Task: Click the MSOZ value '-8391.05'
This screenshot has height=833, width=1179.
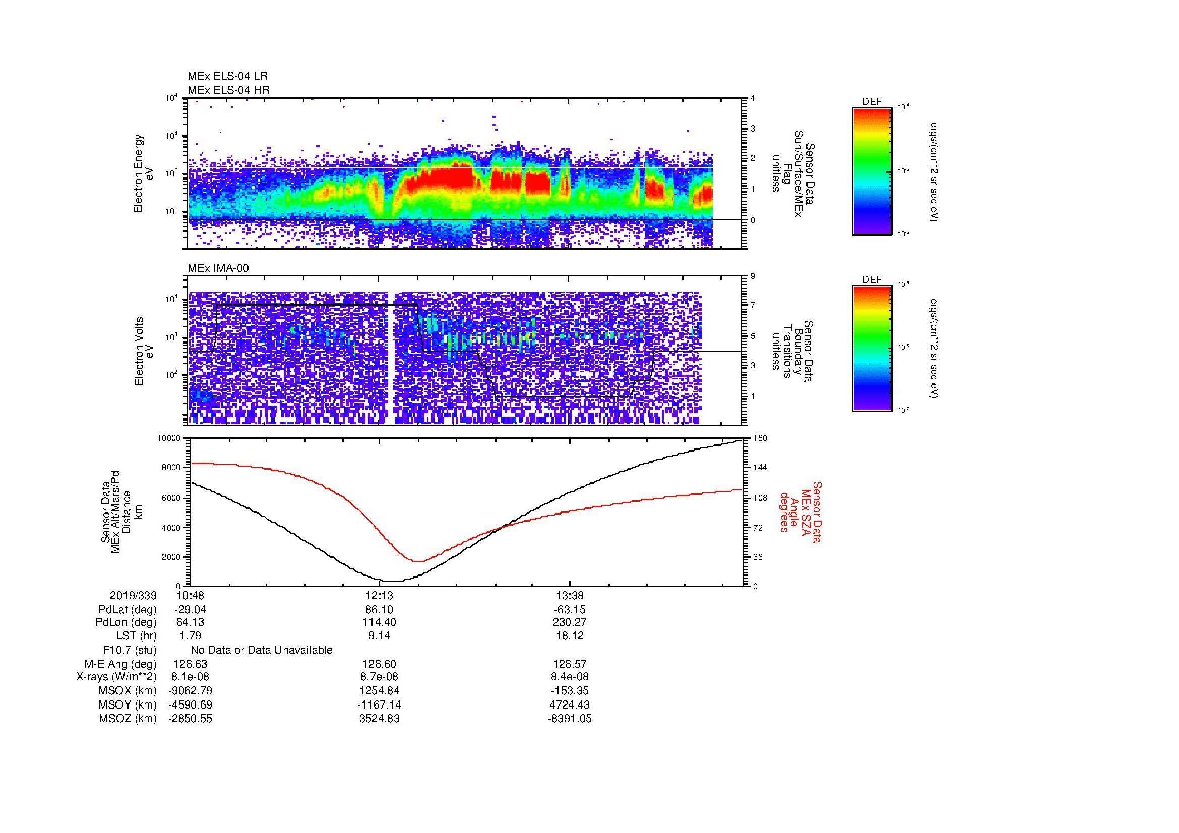Action: tap(570, 719)
